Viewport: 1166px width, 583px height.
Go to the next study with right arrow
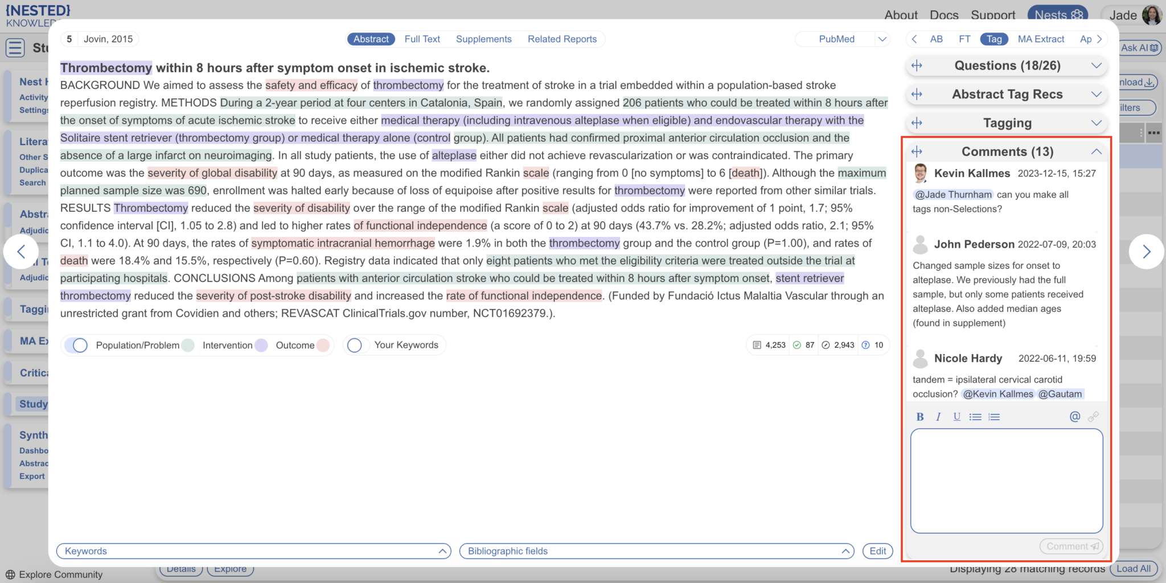[1146, 252]
